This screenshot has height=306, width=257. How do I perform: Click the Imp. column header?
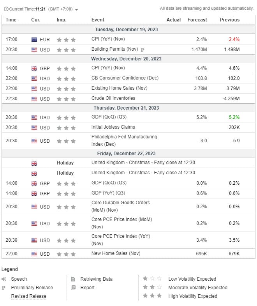click(62, 20)
